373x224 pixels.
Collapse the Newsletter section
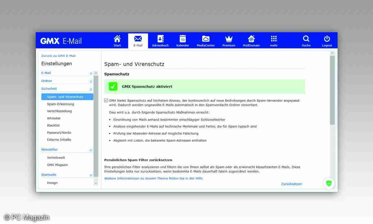pyautogui.click(x=90, y=150)
